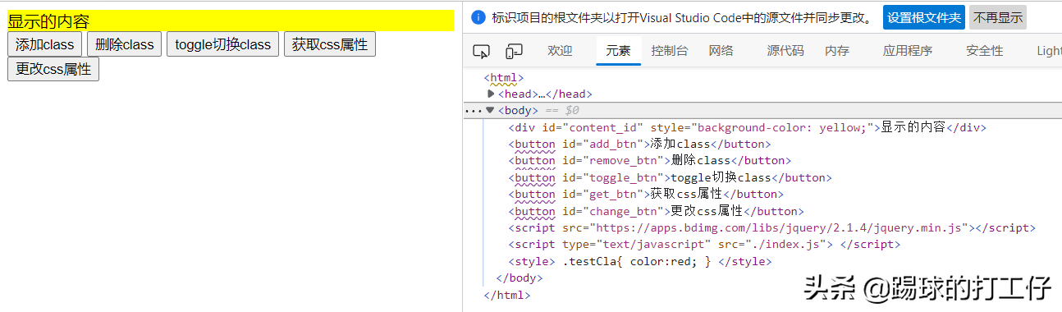
Task: Click the 获取css属性 button
Action: pyautogui.click(x=330, y=44)
